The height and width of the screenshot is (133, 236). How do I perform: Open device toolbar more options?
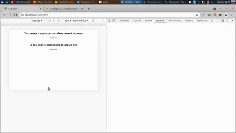coord(103,21)
